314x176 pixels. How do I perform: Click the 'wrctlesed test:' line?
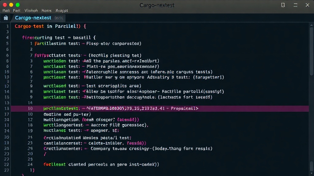click(x=92, y=86)
